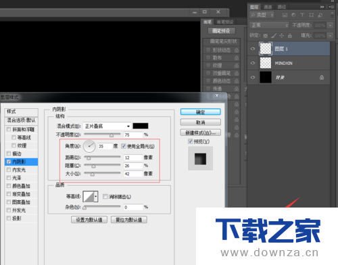338x265 pixels.
Task: Click the 新建样式(W)... button
Action: [200, 132]
